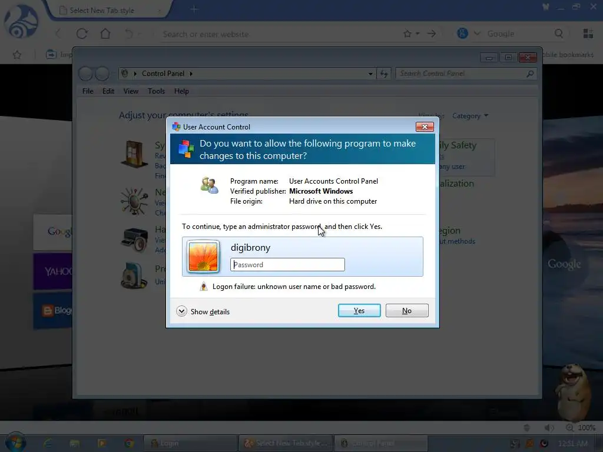
Task: Click the browser undo close-tab arrow
Action: pos(129,34)
